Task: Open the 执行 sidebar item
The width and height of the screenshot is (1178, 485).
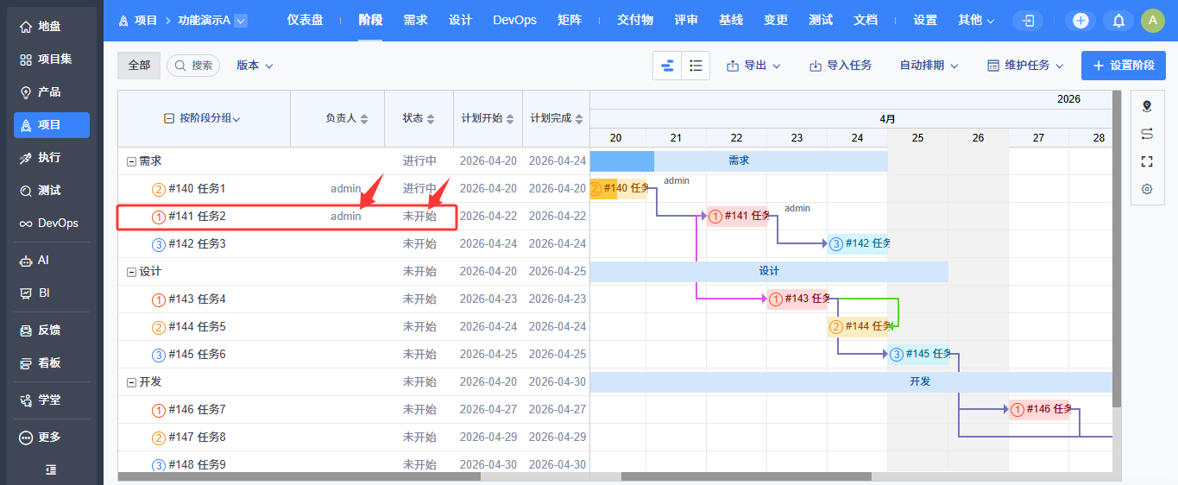Action: pos(52,158)
